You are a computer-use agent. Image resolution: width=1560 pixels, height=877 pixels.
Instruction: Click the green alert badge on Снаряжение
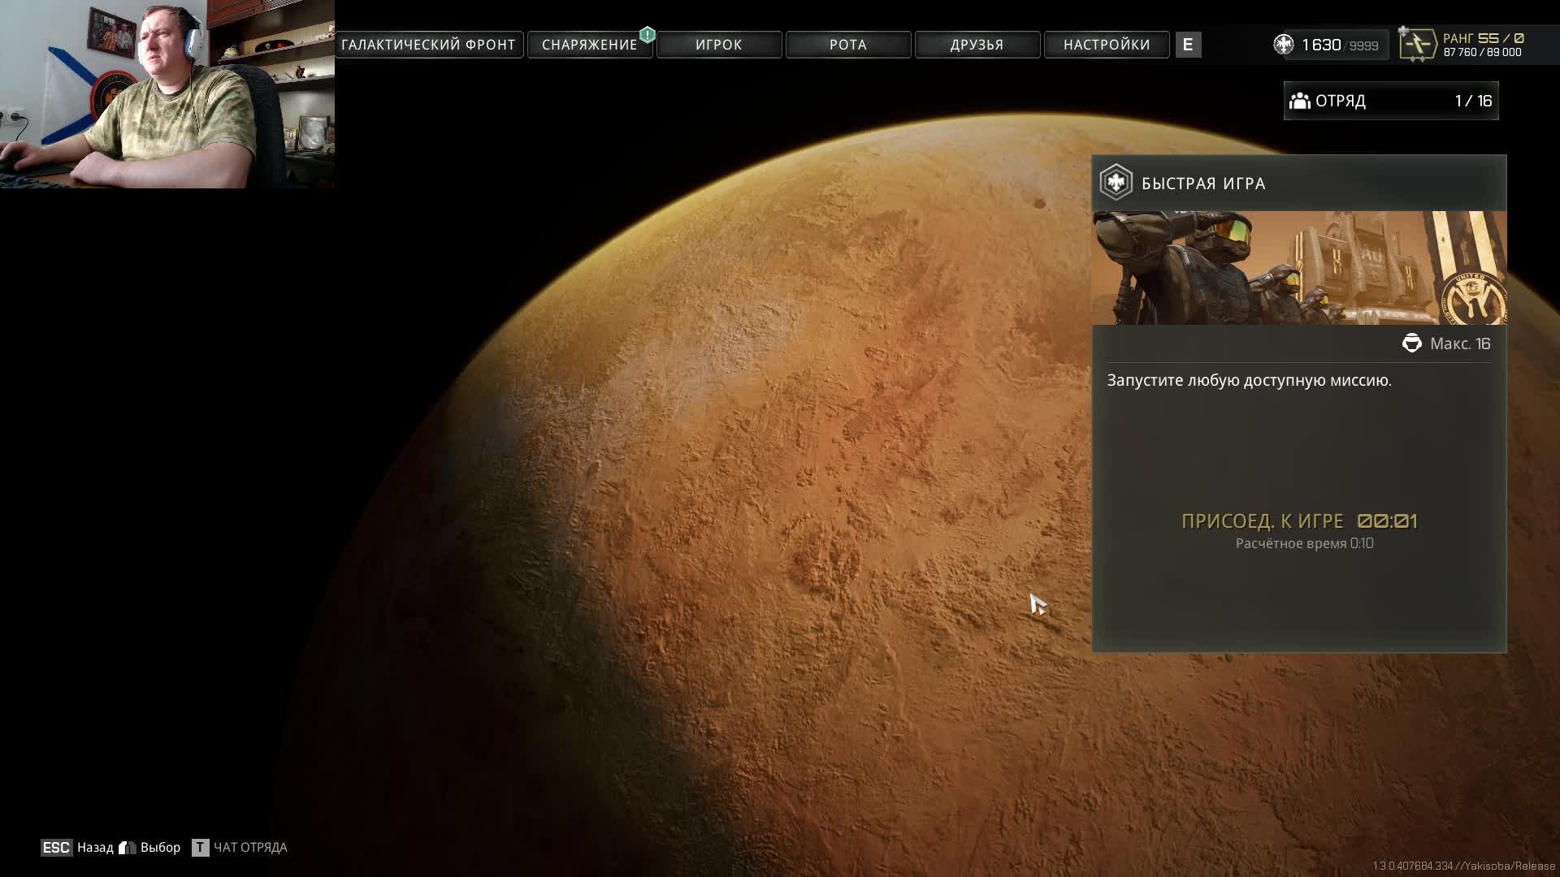647,34
